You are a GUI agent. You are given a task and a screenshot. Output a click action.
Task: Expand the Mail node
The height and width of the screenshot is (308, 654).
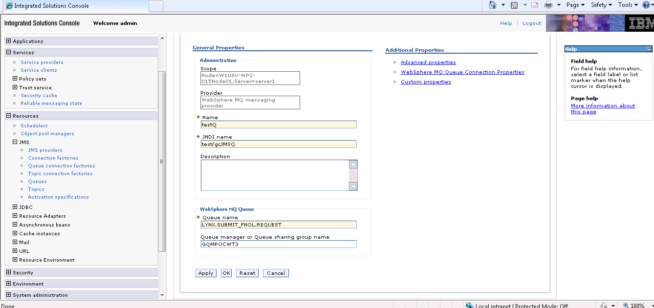coord(15,242)
